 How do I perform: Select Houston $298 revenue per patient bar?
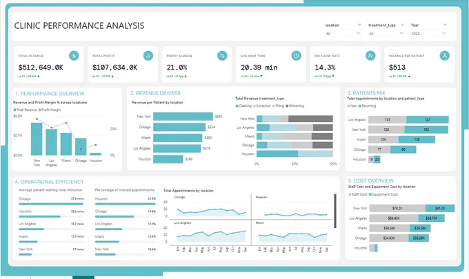pyautogui.click(x=168, y=159)
